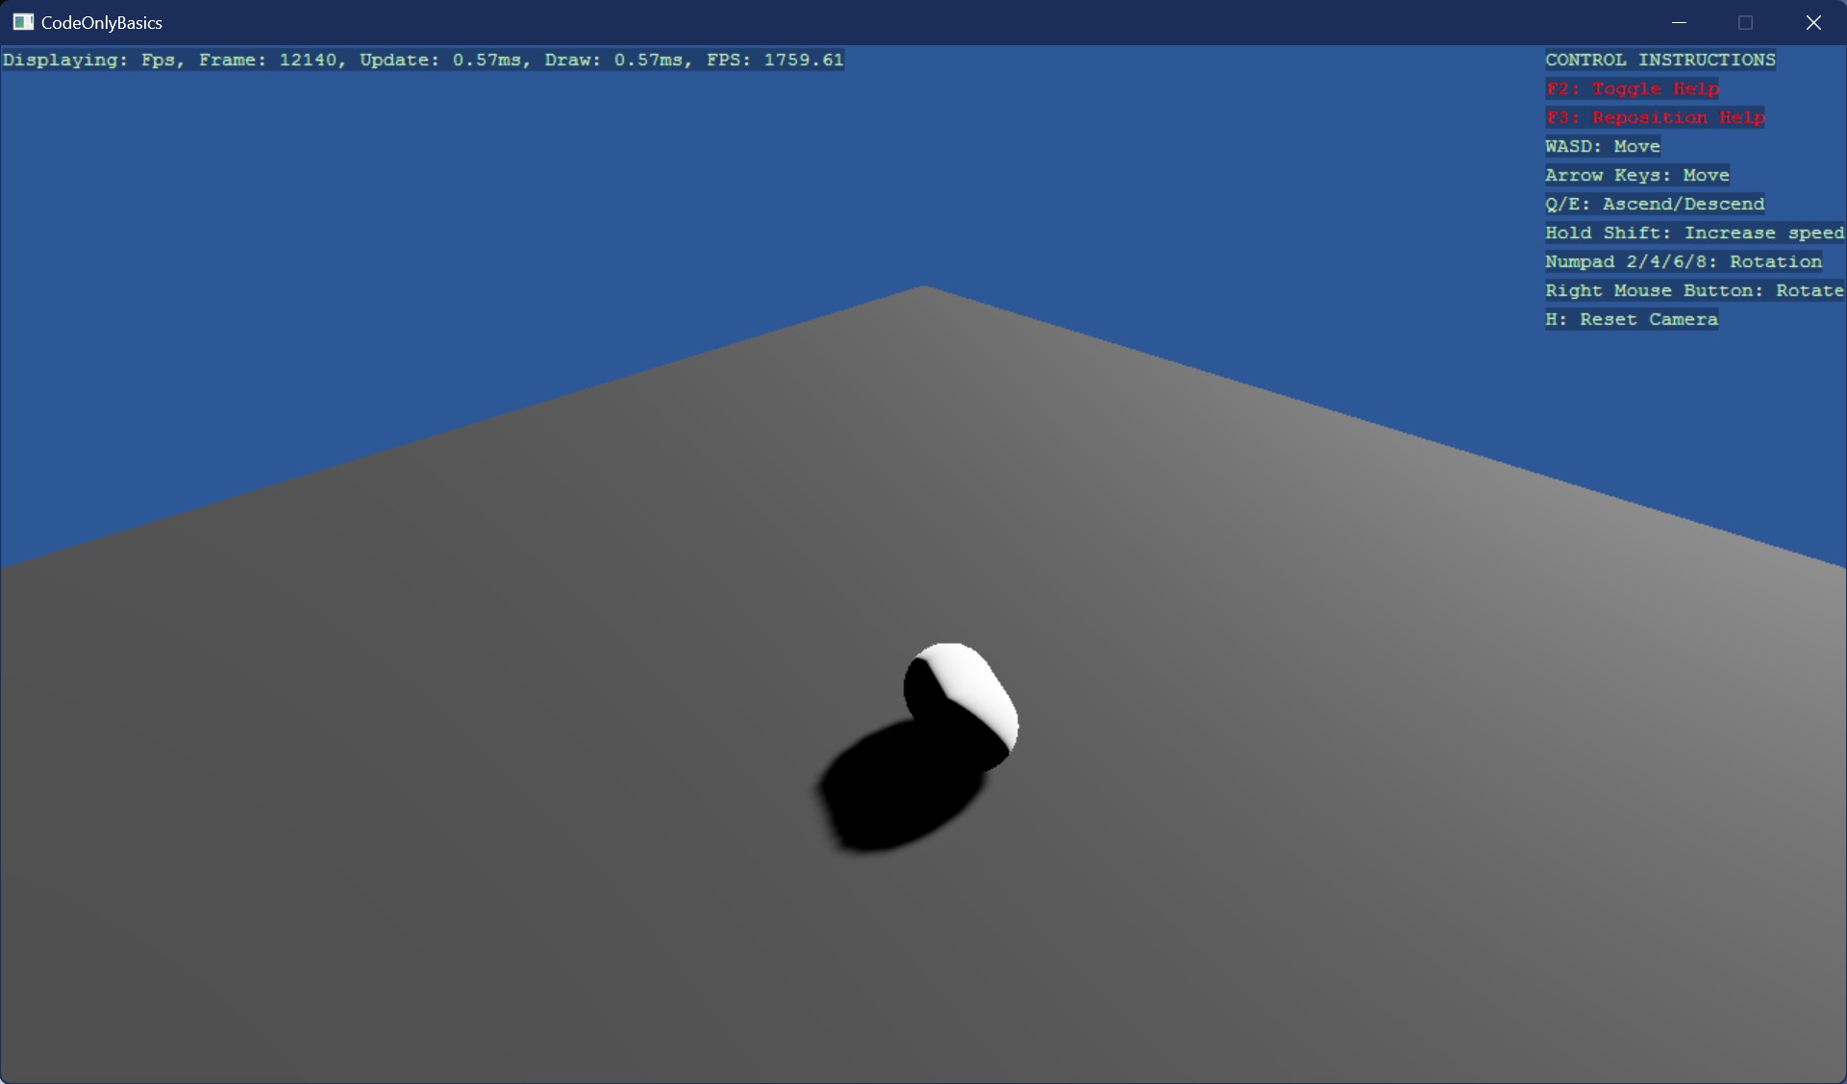Click the CodeOnlyBasics window title text

click(x=102, y=23)
